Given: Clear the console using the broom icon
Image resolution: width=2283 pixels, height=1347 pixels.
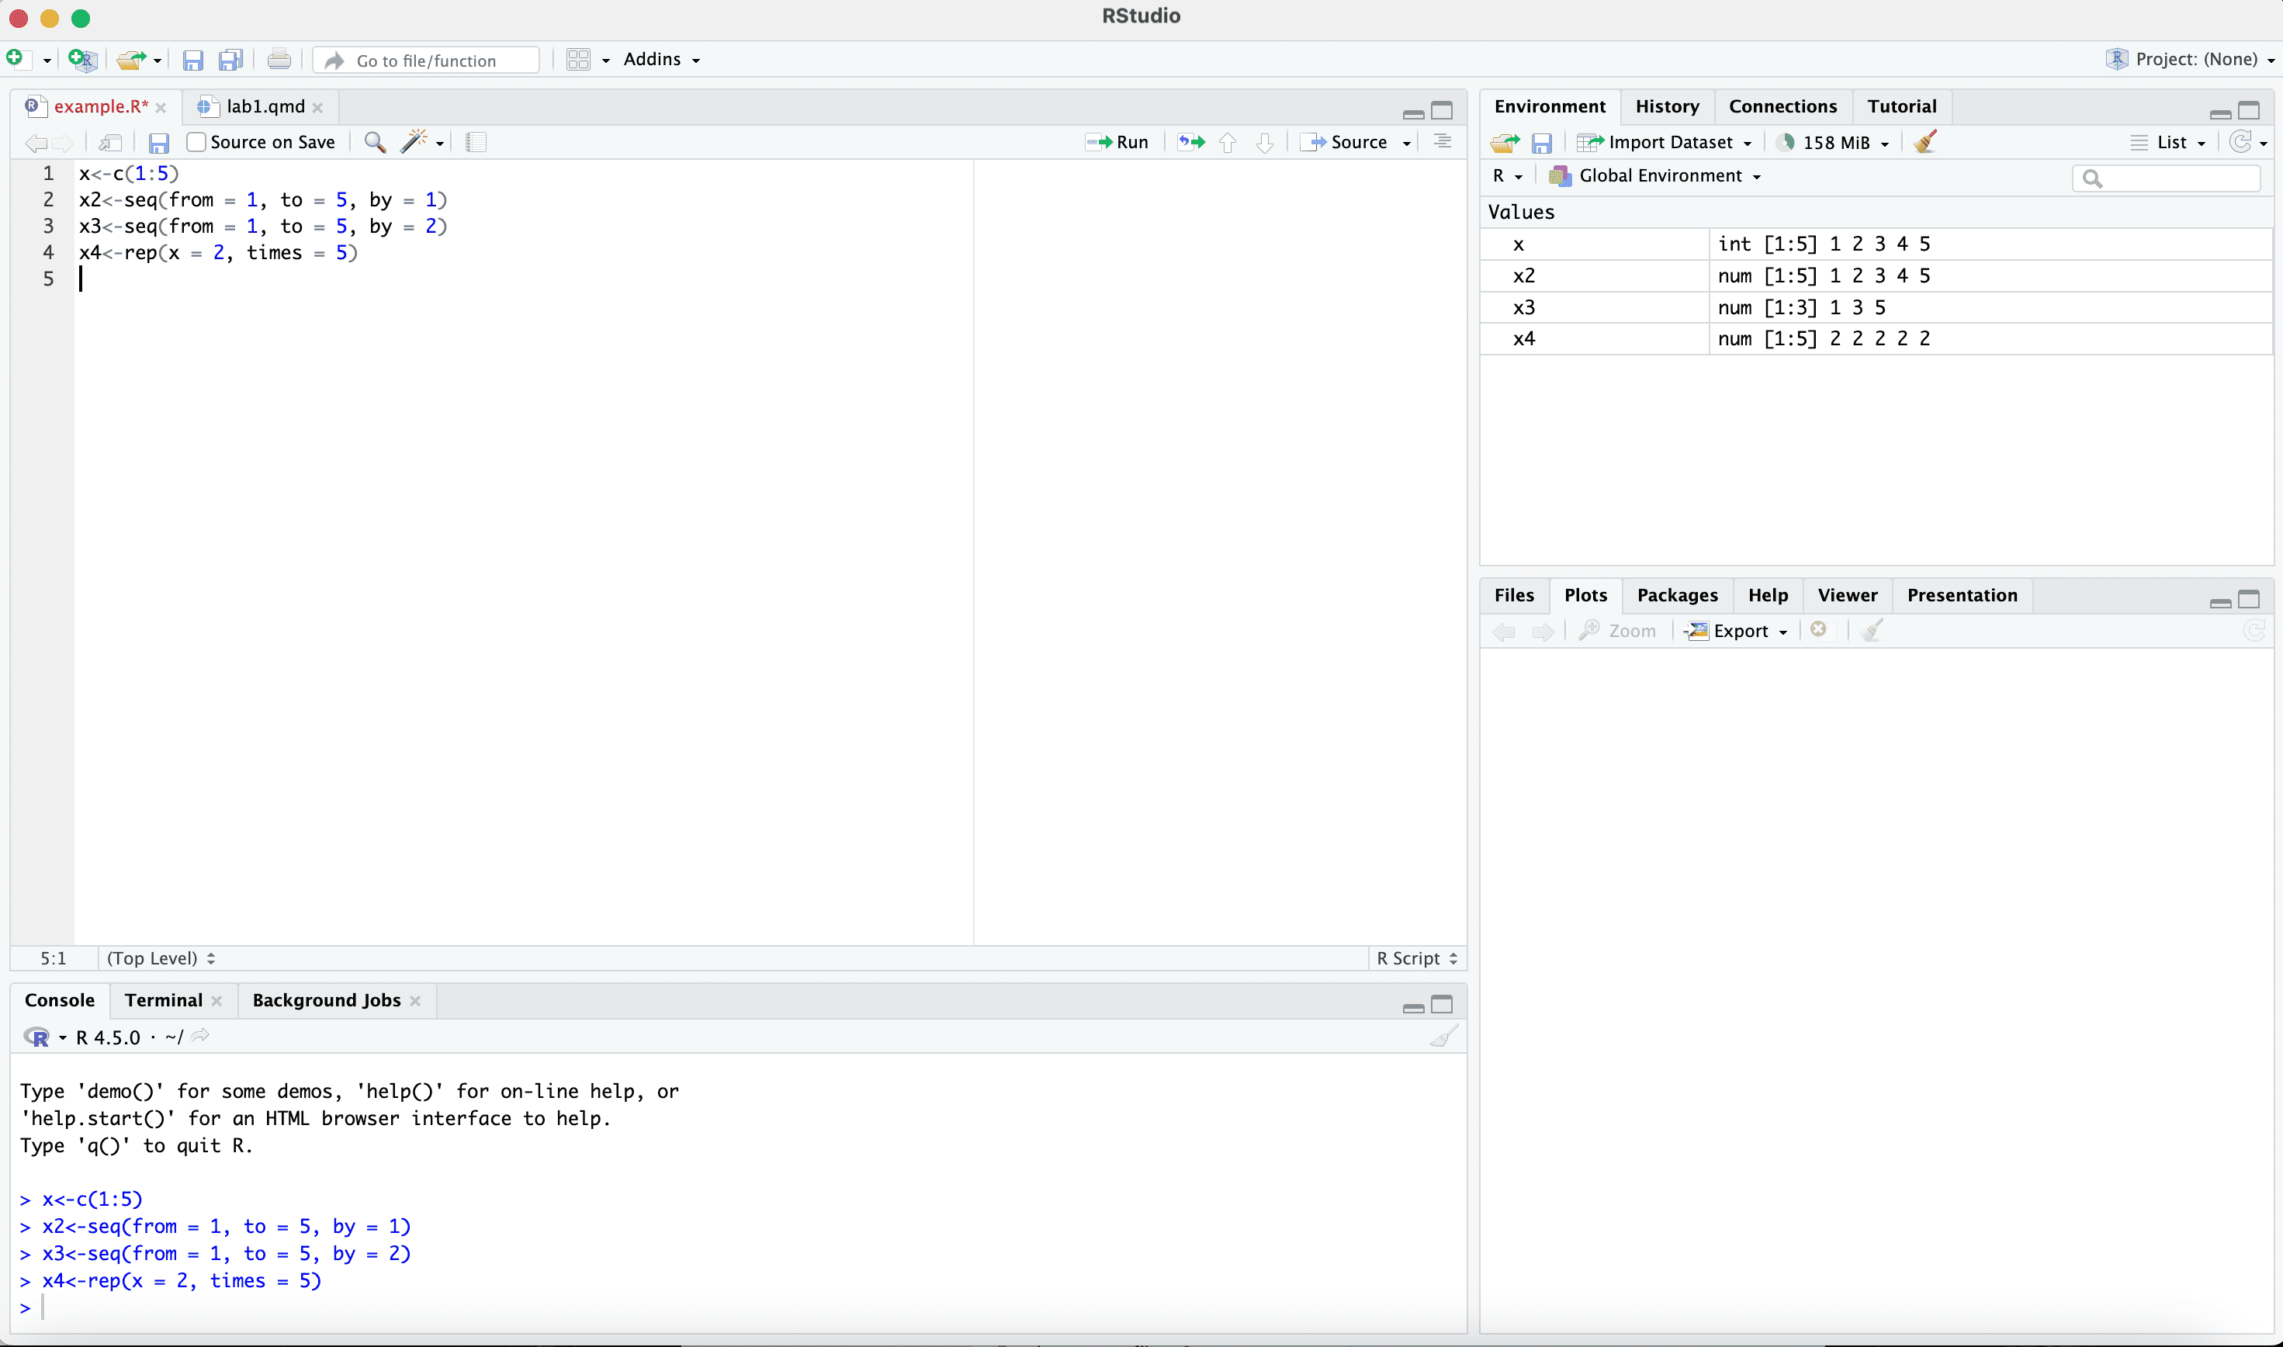Looking at the screenshot, I should click(x=1443, y=1037).
